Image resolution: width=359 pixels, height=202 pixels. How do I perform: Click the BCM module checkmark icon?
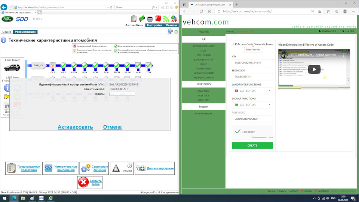click(x=85, y=65)
